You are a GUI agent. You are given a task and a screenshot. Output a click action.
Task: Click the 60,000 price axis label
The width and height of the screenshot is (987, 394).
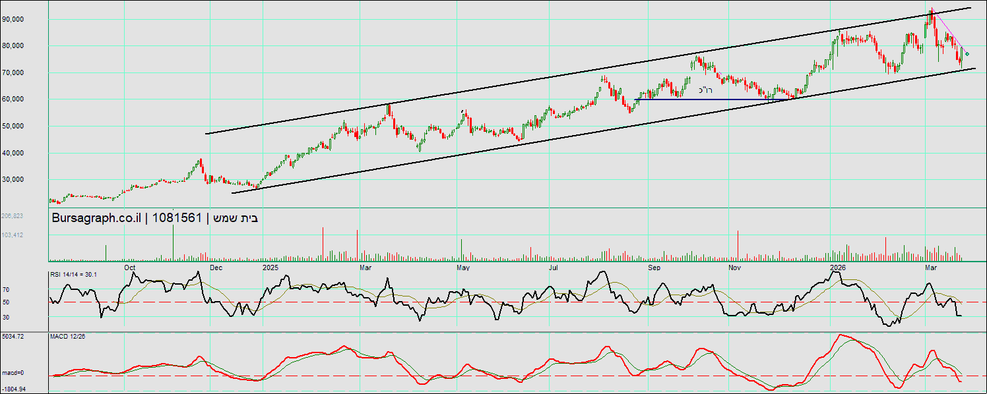pyautogui.click(x=13, y=99)
